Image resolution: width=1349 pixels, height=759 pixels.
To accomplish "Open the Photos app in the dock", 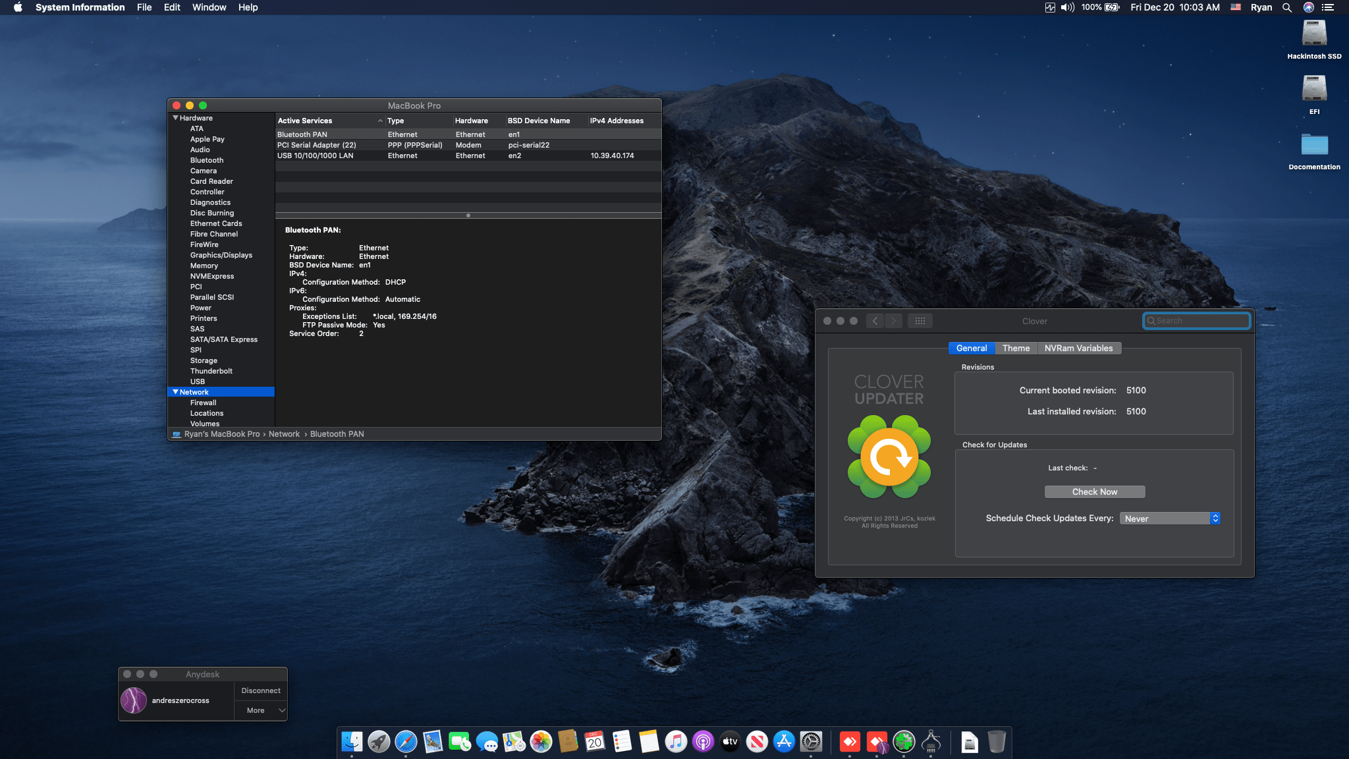I will [x=541, y=742].
